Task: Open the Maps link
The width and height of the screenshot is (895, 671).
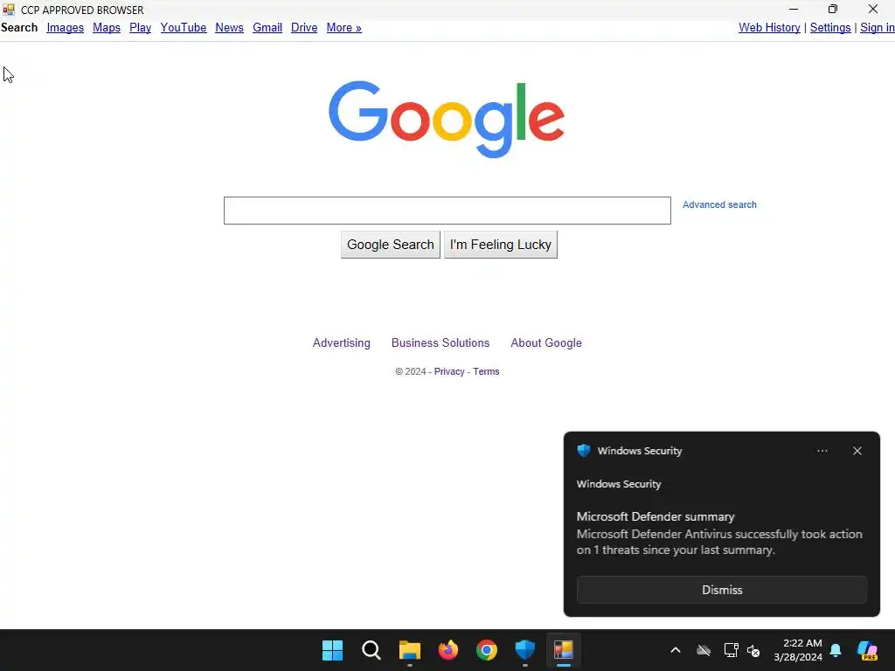Action: click(x=106, y=27)
